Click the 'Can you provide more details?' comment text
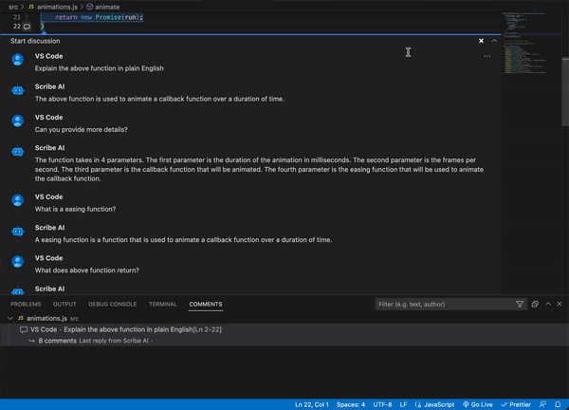 pyautogui.click(x=81, y=130)
